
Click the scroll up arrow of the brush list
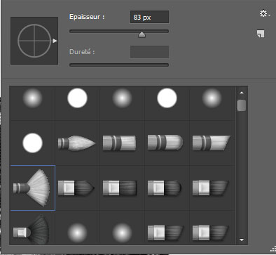(x=242, y=93)
